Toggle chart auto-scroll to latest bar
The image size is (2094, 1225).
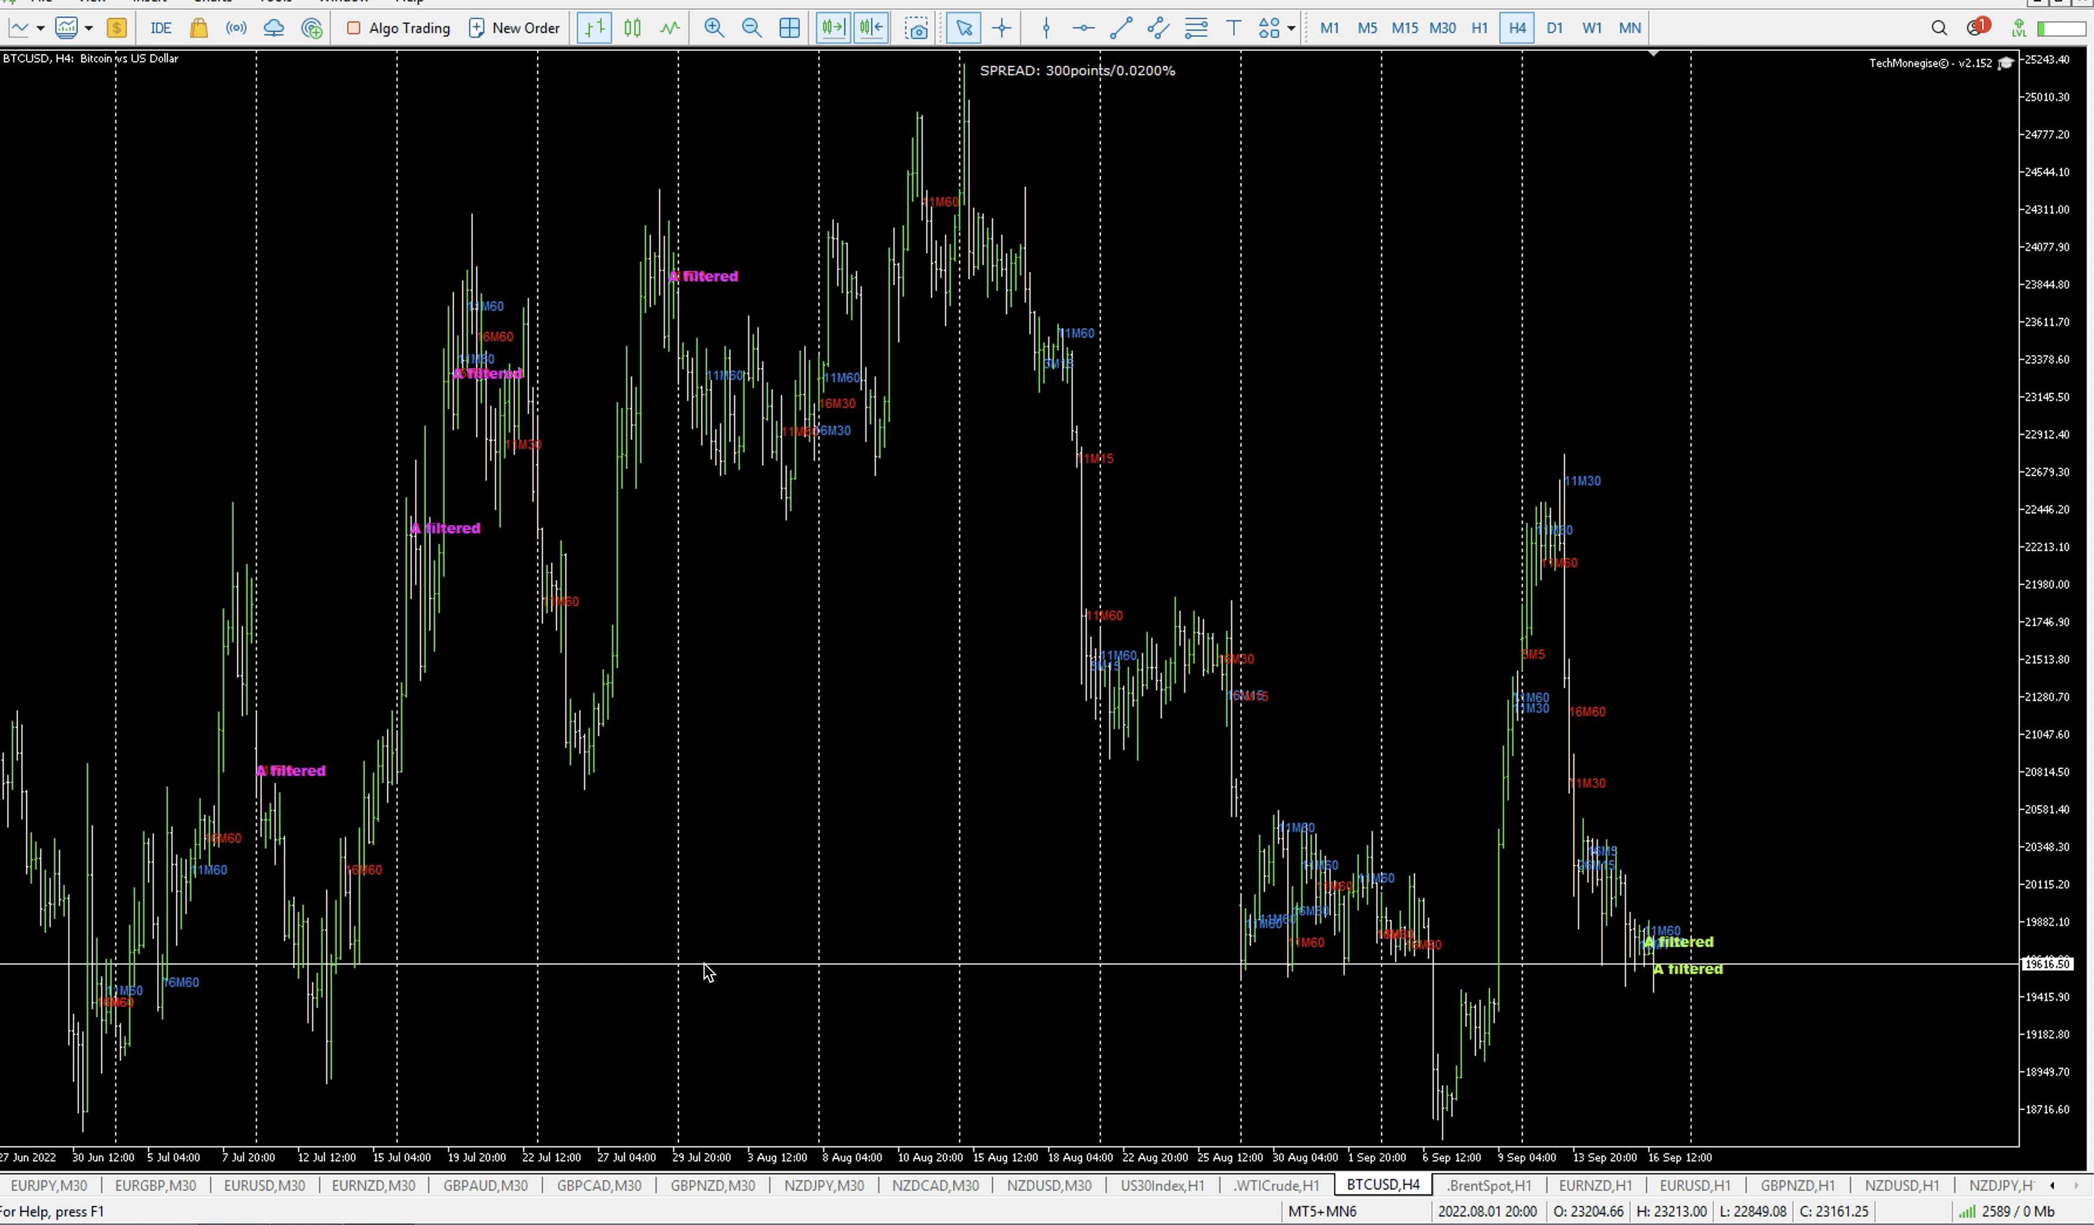pyautogui.click(x=832, y=28)
